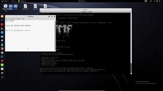Viewport: 163px width, 91px height.
Task: Open the clock and calendar at top center
Action: coord(81,1)
